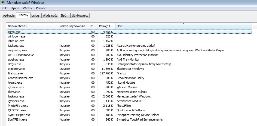Open the Opcje menu
This screenshot has height=126, width=257.
(x=15, y=8)
